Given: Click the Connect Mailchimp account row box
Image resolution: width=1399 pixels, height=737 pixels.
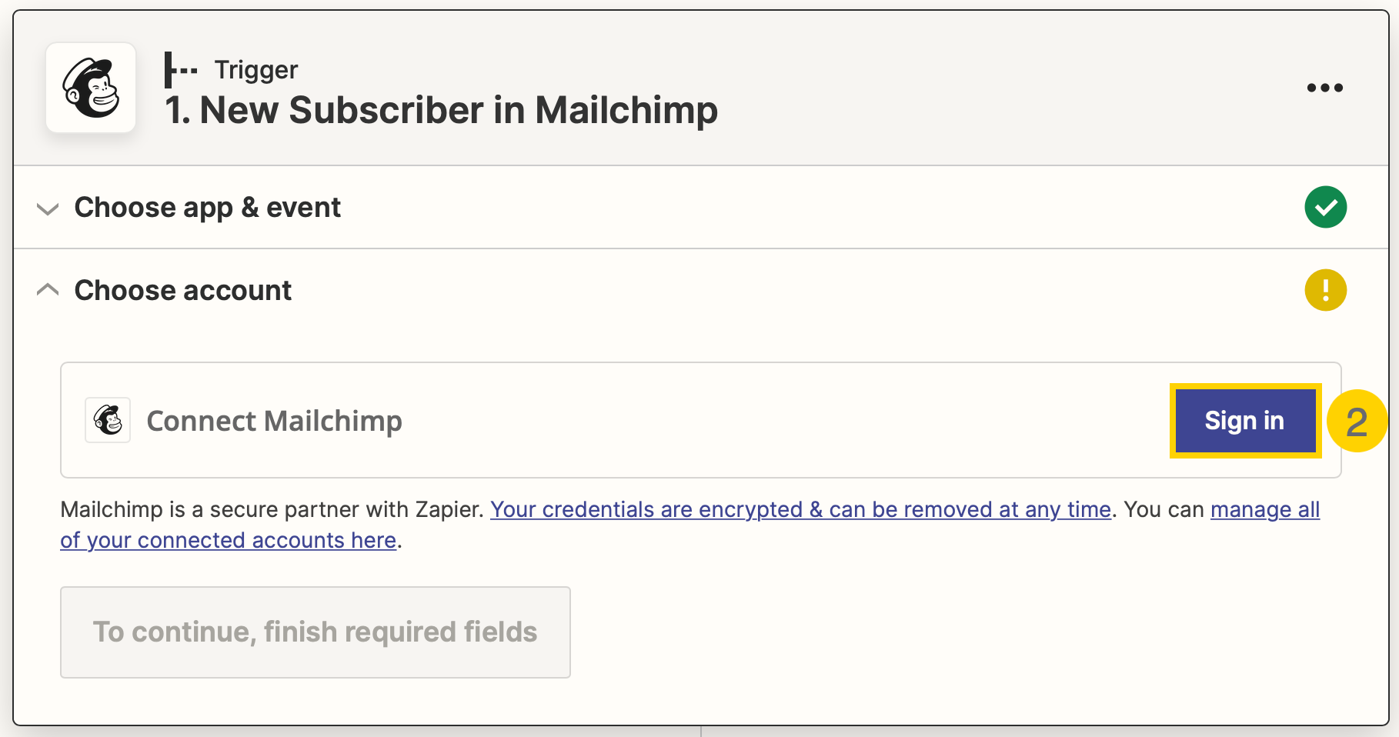Looking at the screenshot, I should tap(701, 420).
